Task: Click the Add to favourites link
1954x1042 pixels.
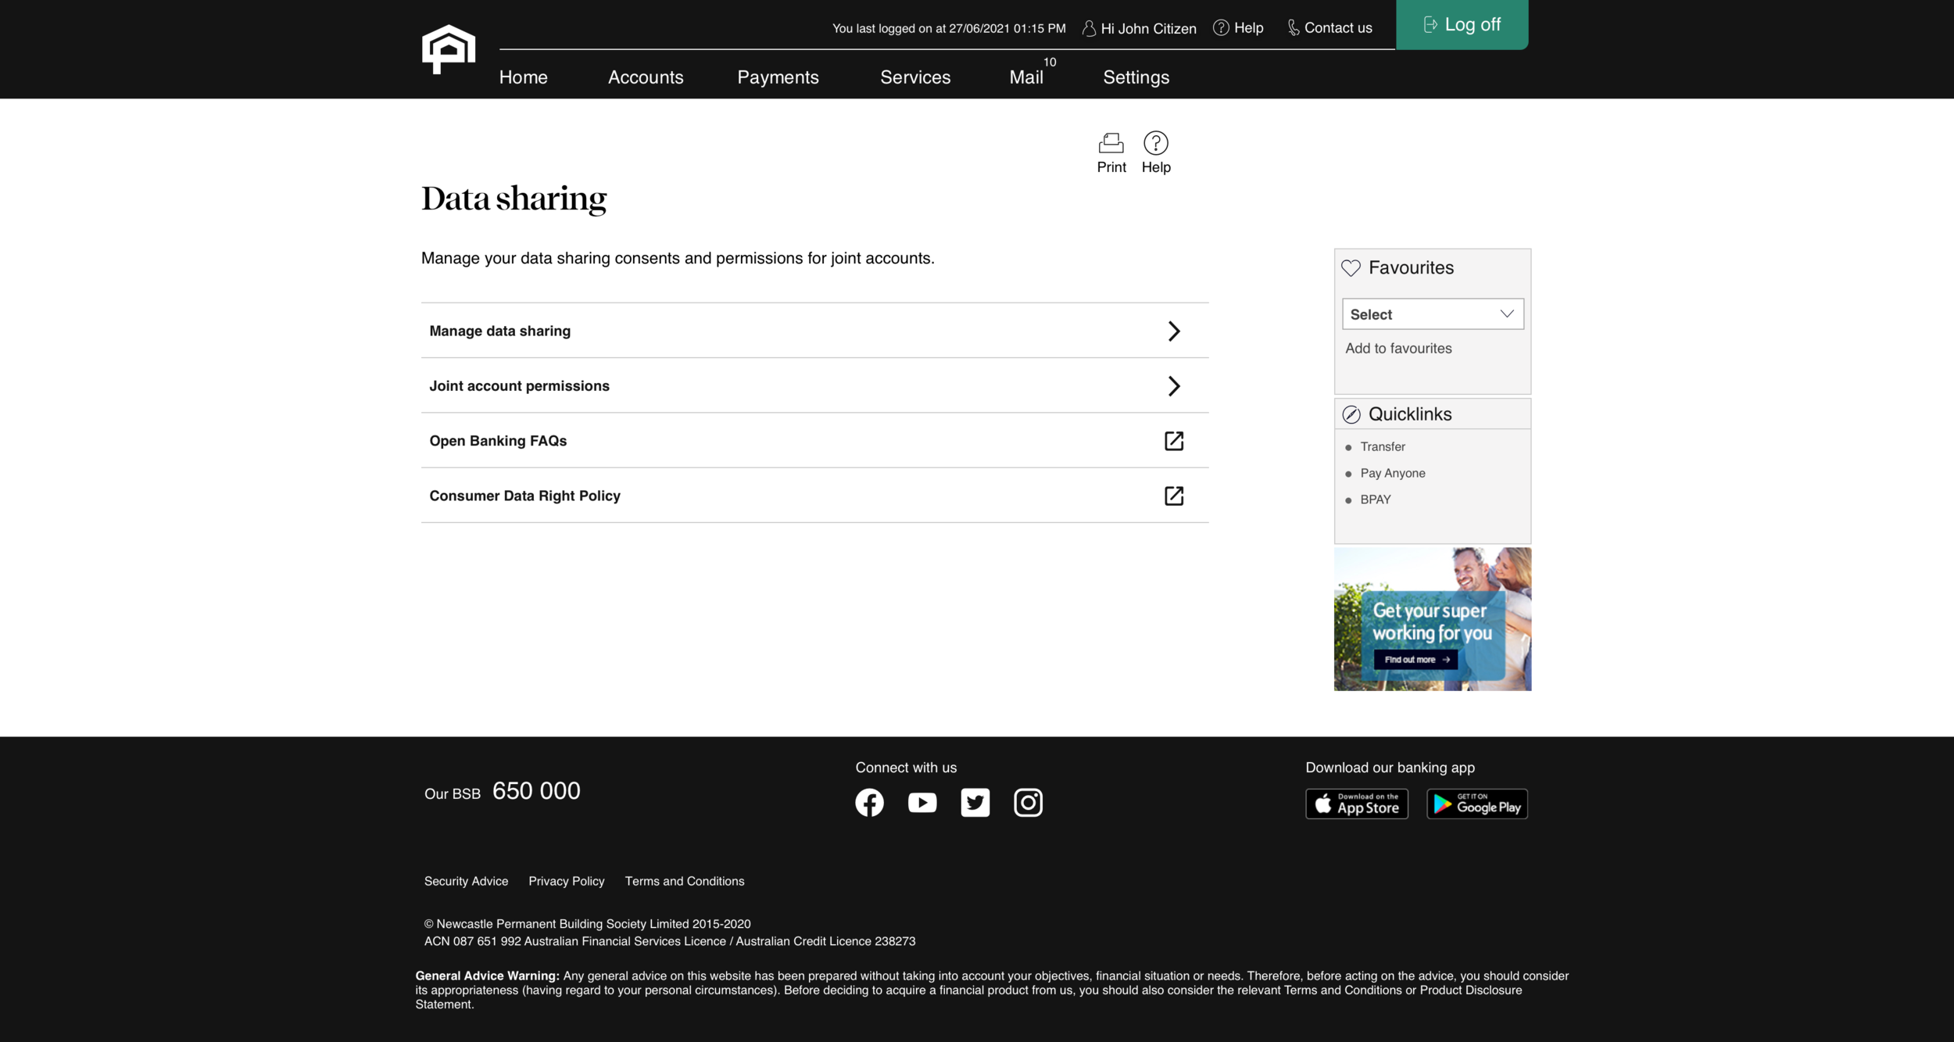Action: (1398, 349)
